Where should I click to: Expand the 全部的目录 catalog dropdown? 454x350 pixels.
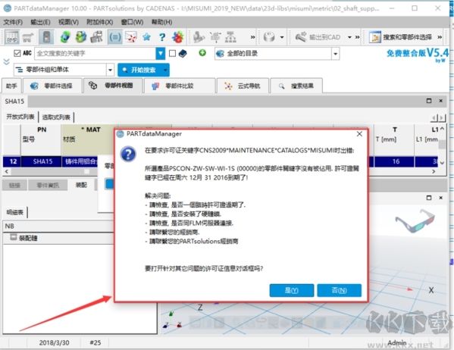click(x=335, y=54)
